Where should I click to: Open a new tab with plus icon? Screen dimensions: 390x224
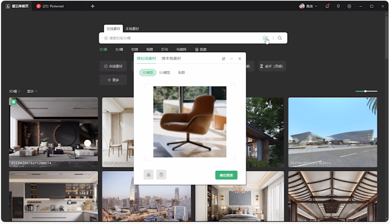coord(93,6)
